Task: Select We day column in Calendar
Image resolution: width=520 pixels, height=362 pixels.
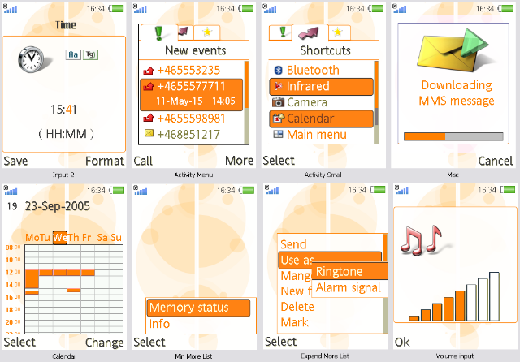Action: (x=60, y=238)
